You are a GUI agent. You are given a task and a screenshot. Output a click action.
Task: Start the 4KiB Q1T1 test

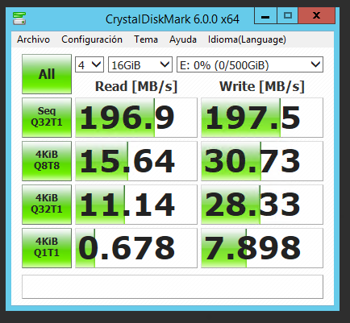pos(47,248)
